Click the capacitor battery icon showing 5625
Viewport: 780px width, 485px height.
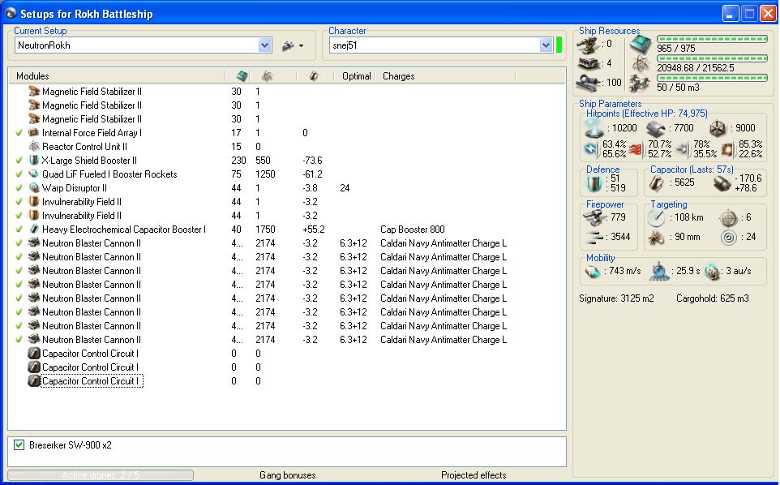click(x=656, y=183)
